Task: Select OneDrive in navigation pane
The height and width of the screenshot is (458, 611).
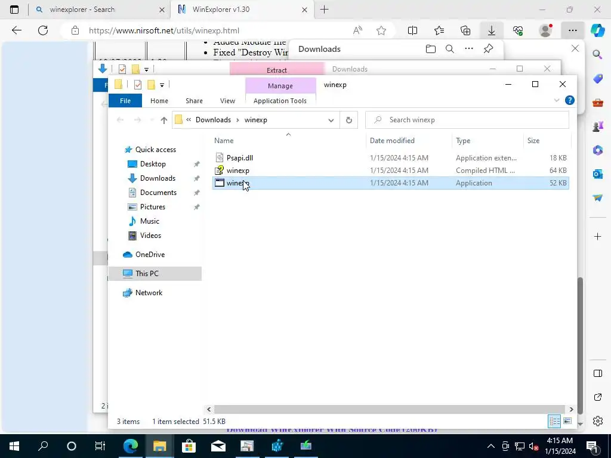Action: pyautogui.click(x=150, y=254)
